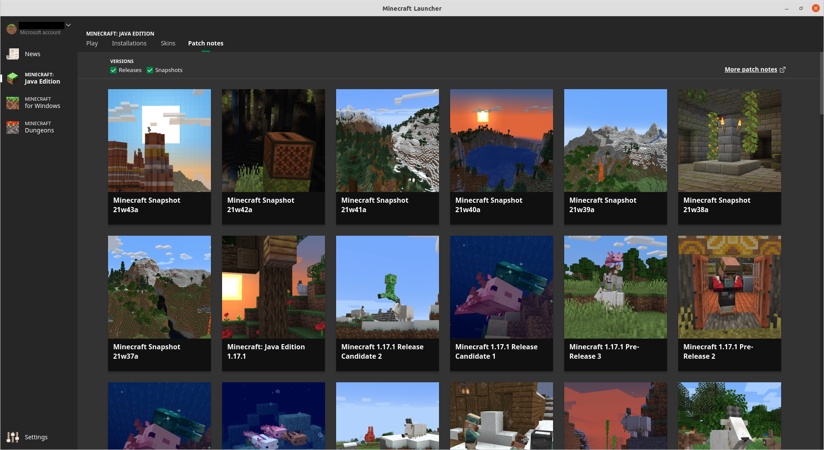Switch to the Installations tab
Screen dimensions: 824x450
[x=129, y=43]
